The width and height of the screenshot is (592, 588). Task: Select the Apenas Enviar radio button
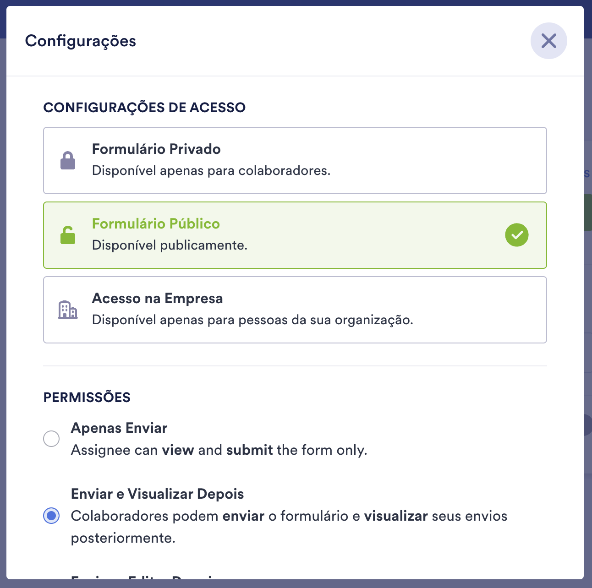pos(51,439)
